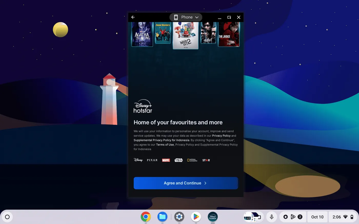Open Play Store from the shelf
The image size is (359, 224).
(x=196, y=217)
